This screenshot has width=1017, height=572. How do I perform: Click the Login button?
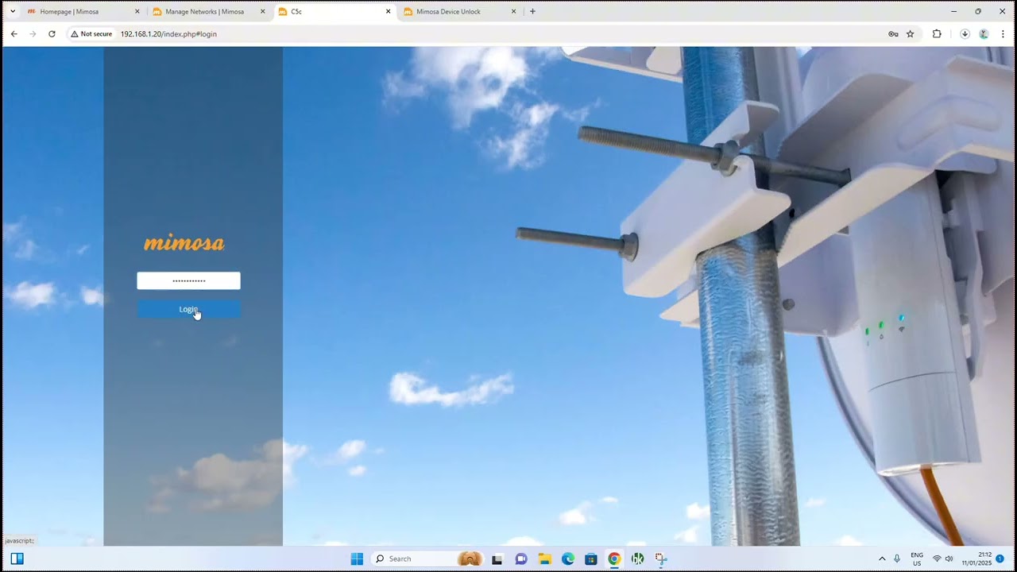coord(188,309)
